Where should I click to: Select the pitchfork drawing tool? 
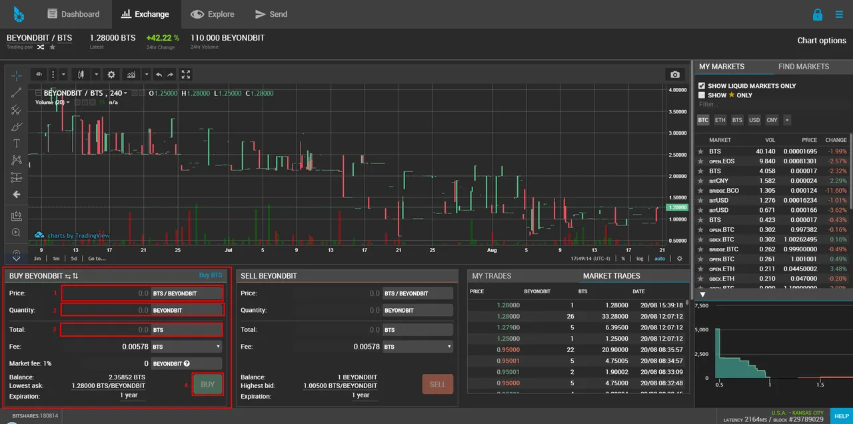coord(17,110)
